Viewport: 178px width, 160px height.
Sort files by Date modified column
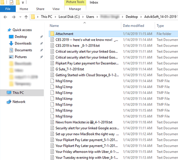point(133,26)
